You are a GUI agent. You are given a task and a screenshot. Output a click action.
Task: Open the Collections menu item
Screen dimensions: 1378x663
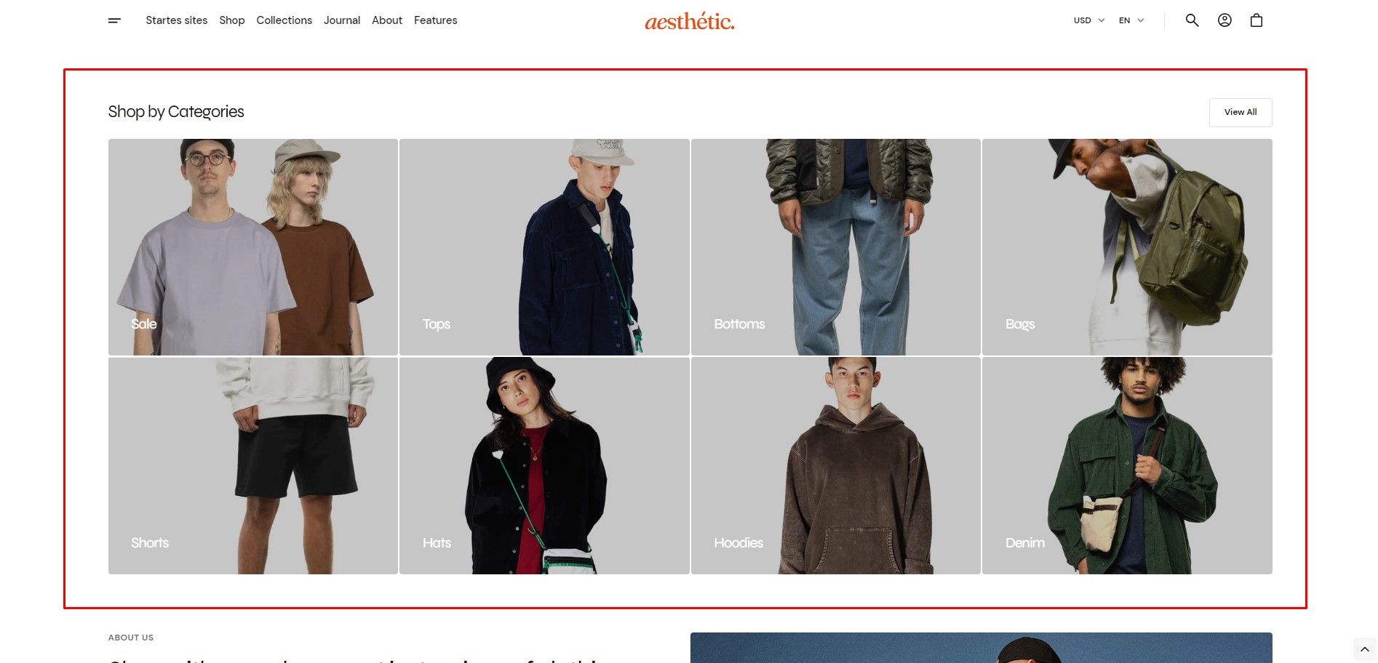coord(284,20)
